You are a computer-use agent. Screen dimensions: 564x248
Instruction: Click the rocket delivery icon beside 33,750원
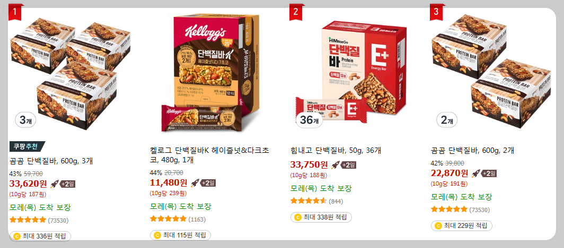pos(335,165)
